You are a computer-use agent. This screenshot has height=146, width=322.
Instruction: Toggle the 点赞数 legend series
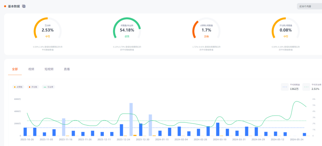18,87
